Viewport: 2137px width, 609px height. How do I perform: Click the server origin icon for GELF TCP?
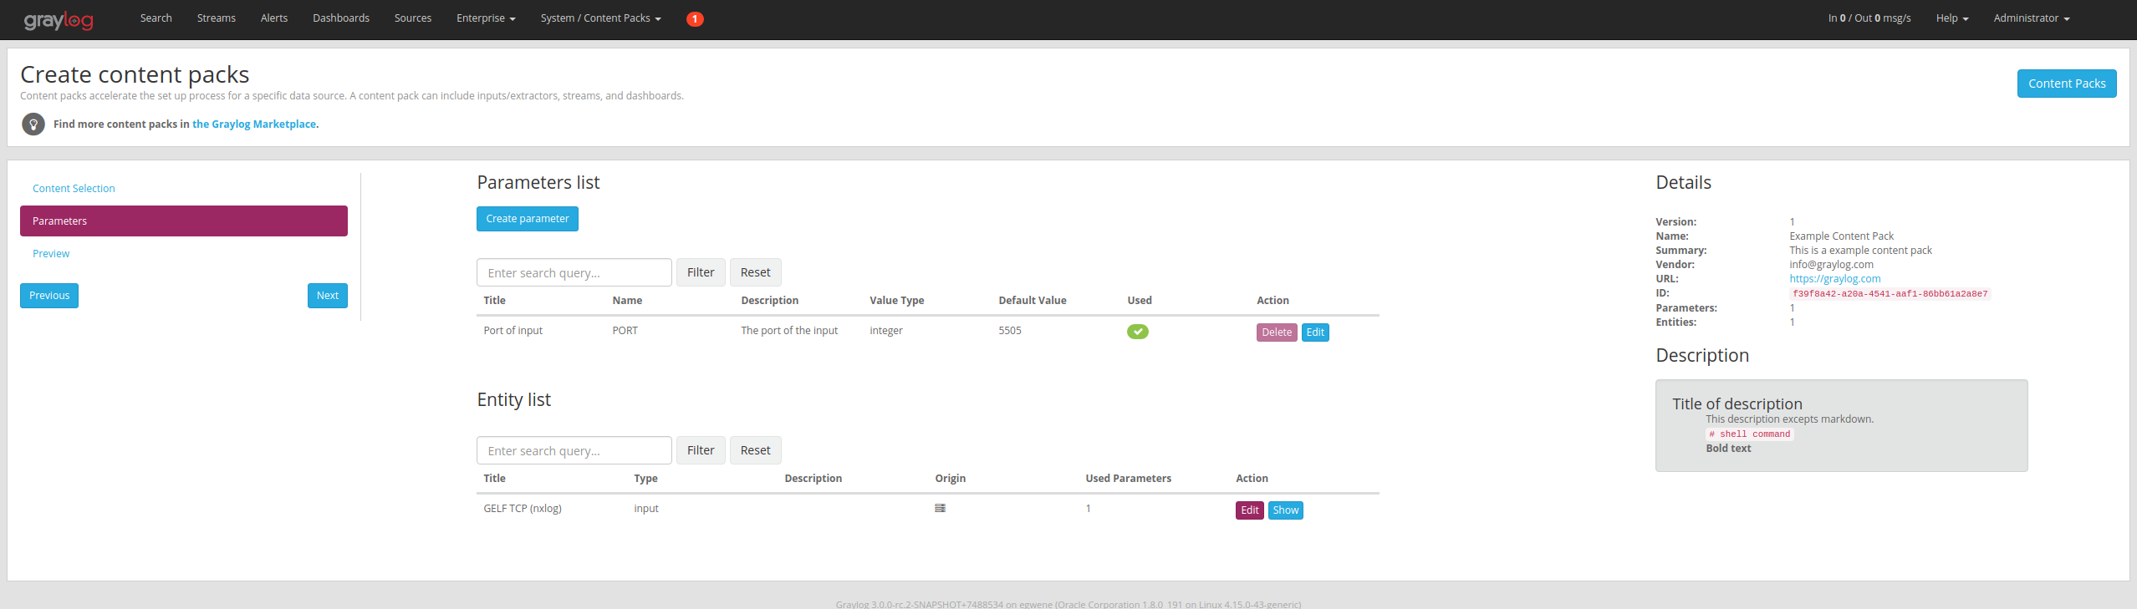coord(940,509)
